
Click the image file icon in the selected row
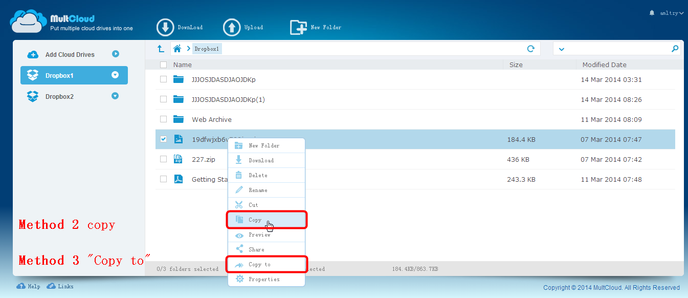178,139
